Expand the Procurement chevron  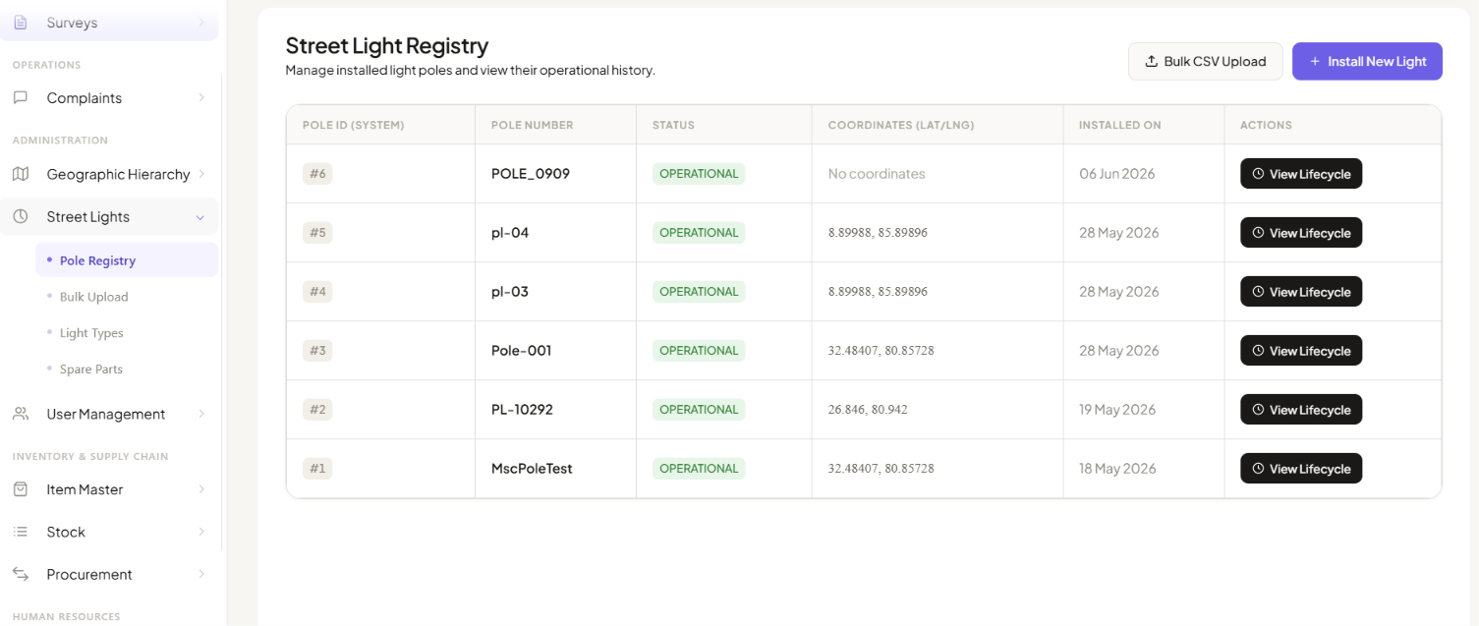(200, 574)
